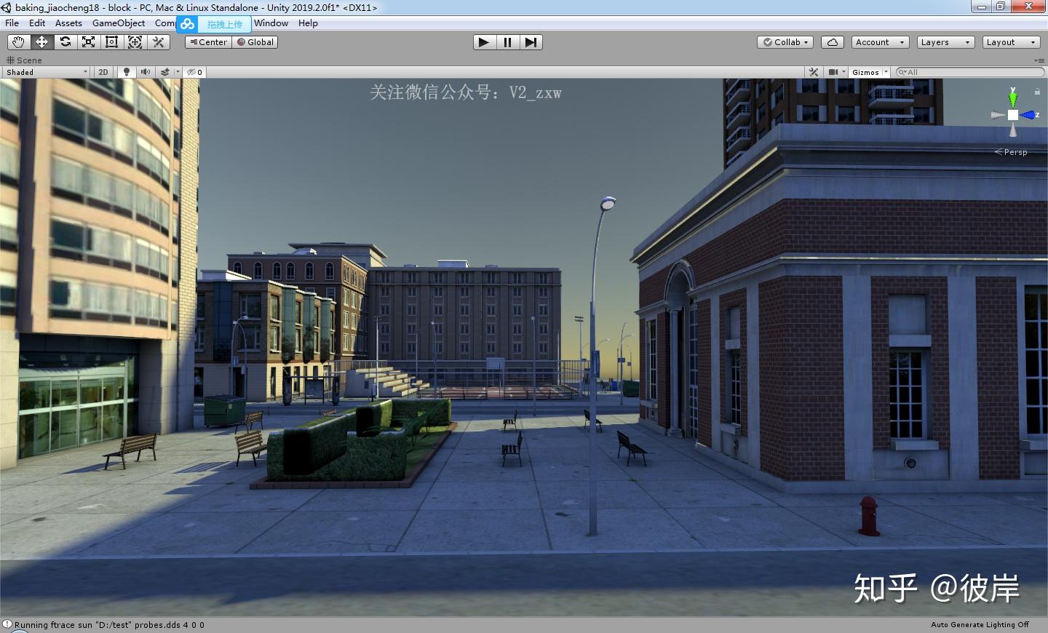The height and width of the screenshot is (633, 1048).
Task: Toggle scene audio with the speaker icon
Action: pos(145,72)
